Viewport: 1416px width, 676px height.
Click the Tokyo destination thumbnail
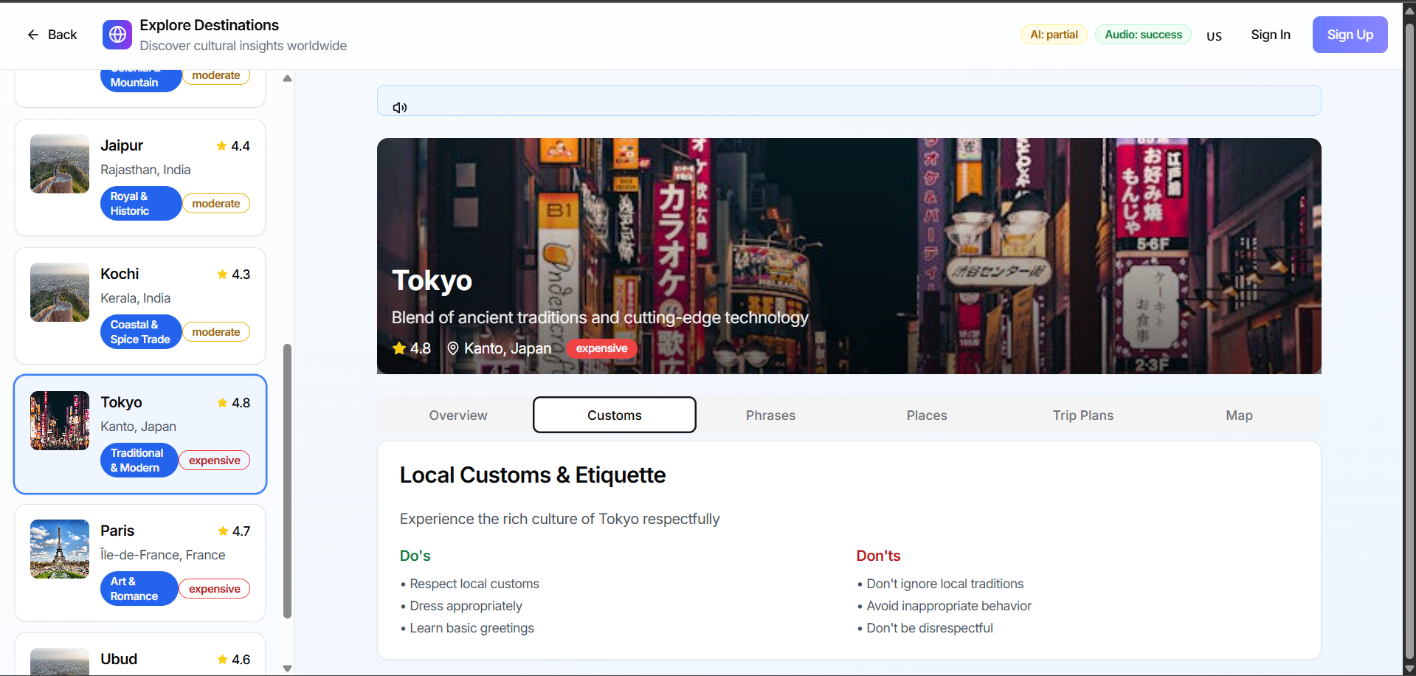60,421
